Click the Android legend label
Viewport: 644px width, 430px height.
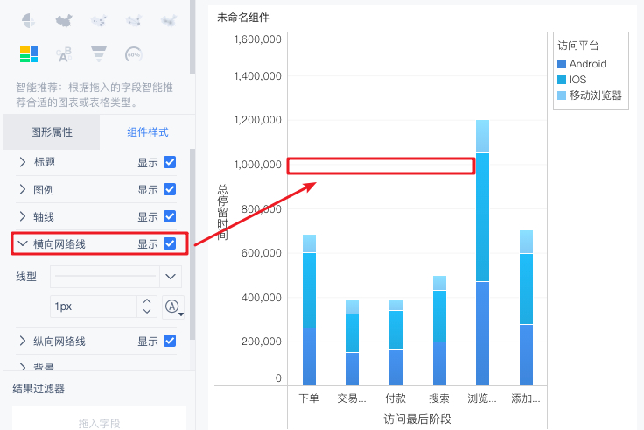tap(588, 64)
